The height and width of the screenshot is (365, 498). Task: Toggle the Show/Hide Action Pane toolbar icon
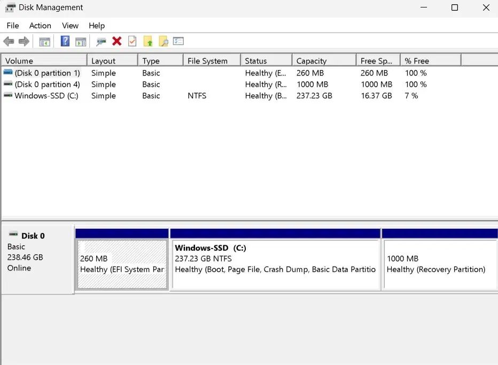pyautogui.click(x=81, y=42)
